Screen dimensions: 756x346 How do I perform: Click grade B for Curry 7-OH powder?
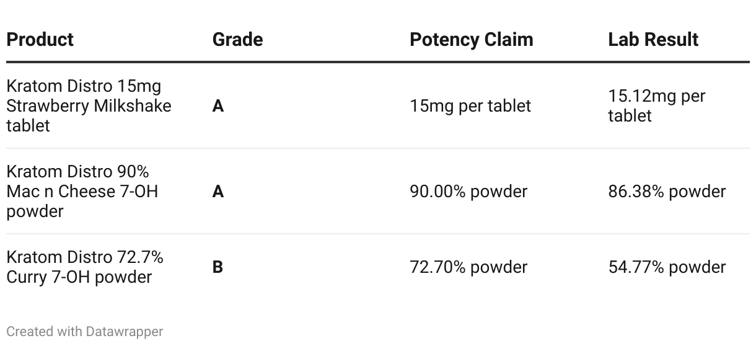coord(218,267)
